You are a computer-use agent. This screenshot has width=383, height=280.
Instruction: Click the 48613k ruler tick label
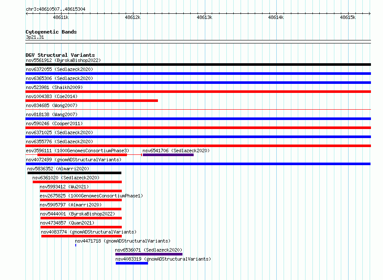click(x=204, y=17)
